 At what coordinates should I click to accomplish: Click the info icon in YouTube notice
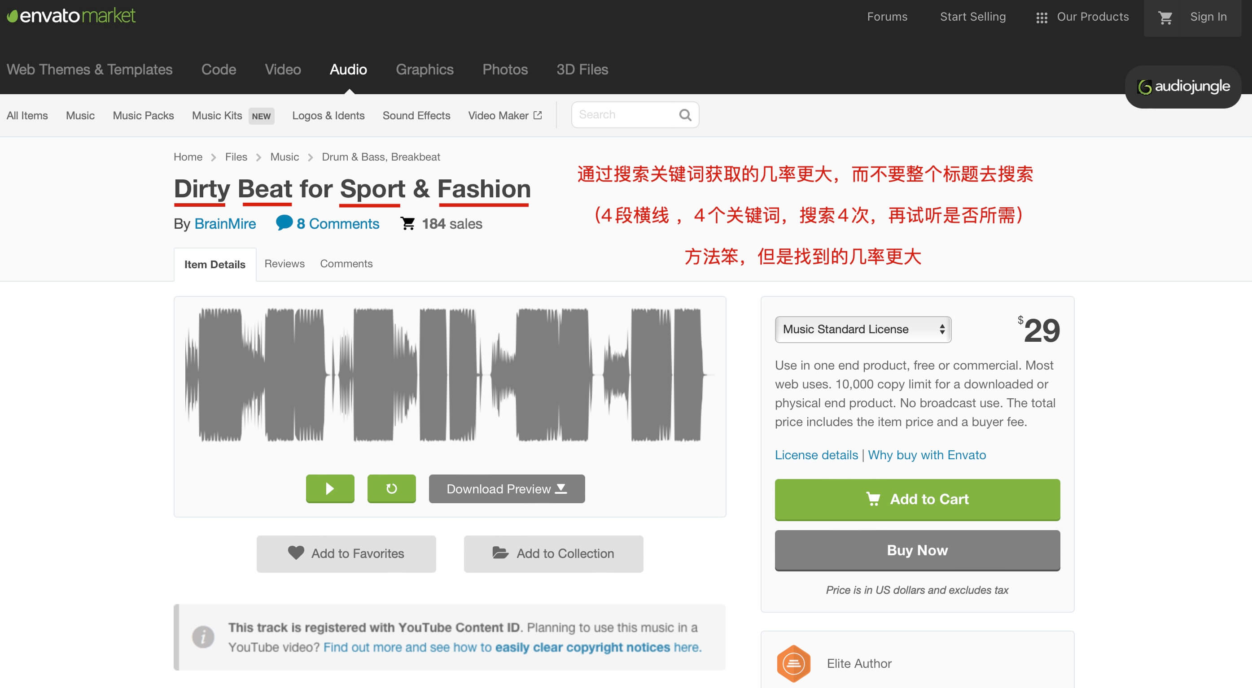point(203,636)
